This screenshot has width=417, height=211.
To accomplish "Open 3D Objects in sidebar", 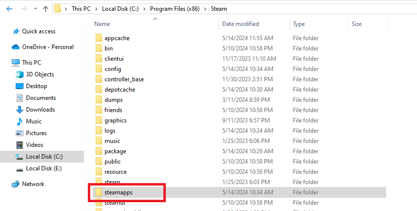I will coord(40,74).
